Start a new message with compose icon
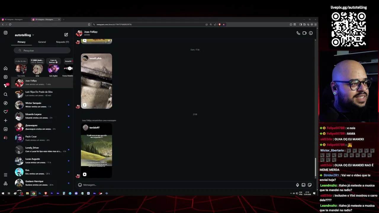 point(66,35)
